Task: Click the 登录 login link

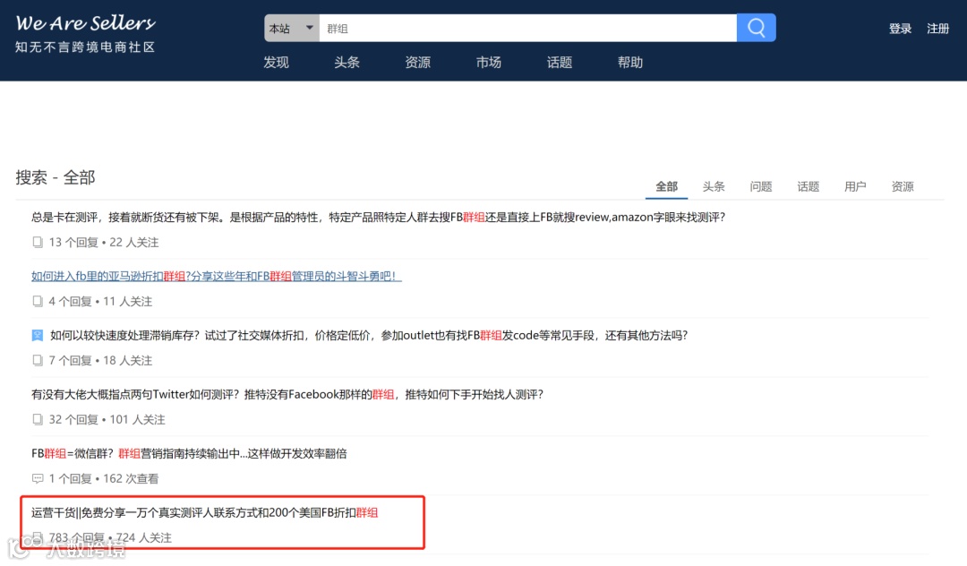Action: (900, 29)
